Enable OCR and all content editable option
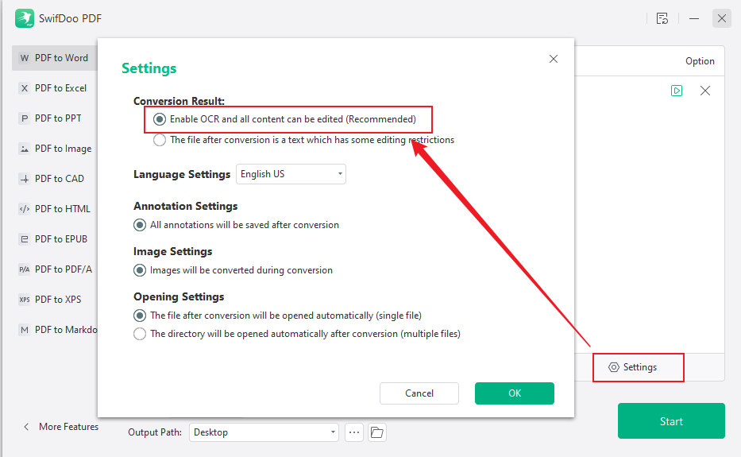 (x=160, y=119)
